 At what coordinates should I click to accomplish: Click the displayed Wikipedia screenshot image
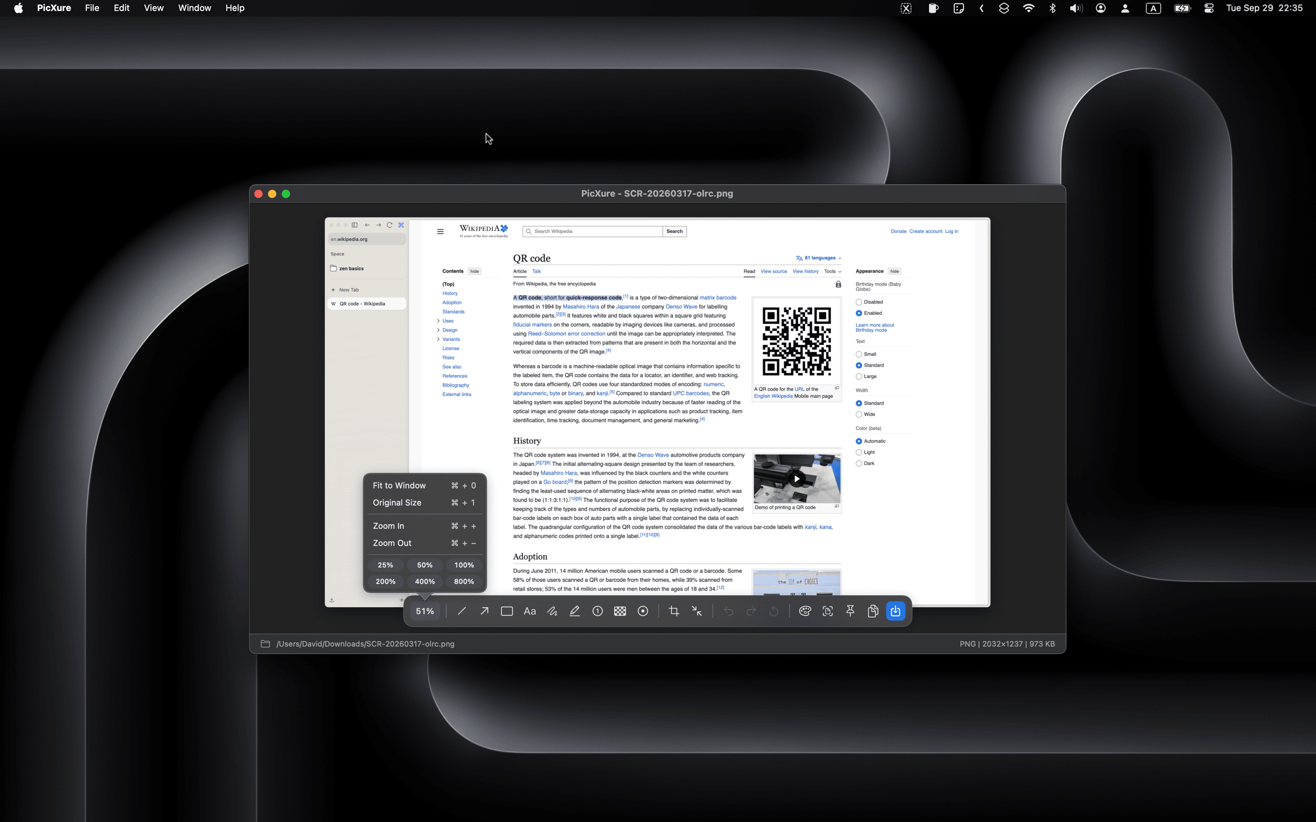(x=657, y=412)
